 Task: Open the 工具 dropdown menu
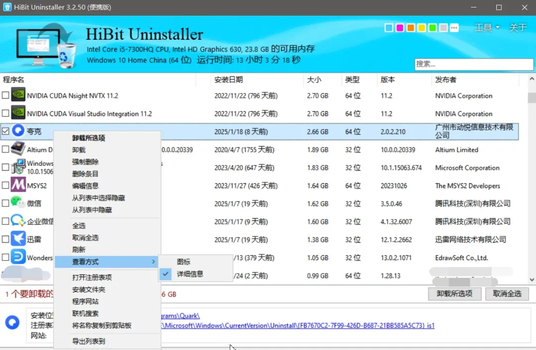[x=487, y=27]
